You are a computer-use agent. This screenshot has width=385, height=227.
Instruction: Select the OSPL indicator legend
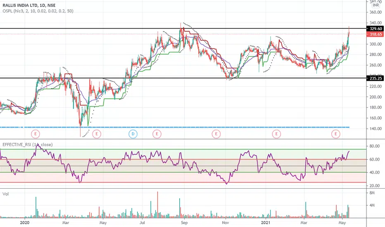click(38, 11)
